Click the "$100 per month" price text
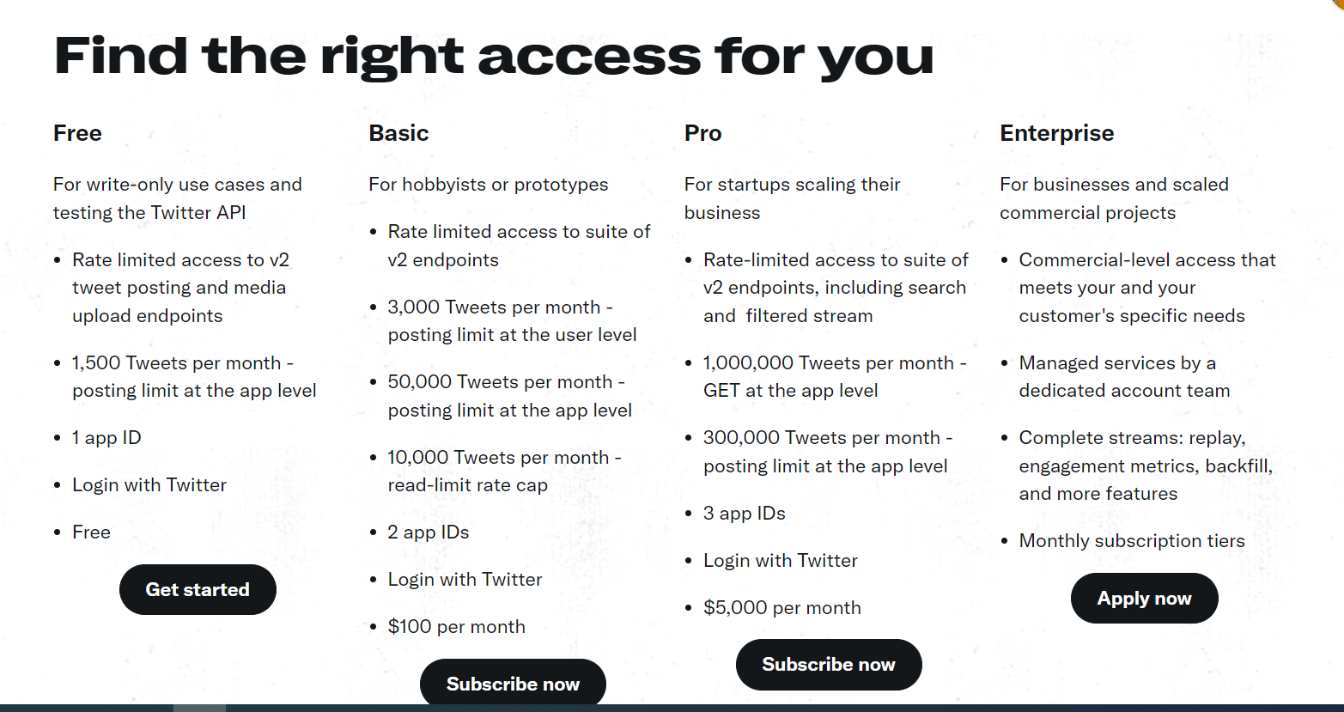This screenshot has height=712, width=1344. pos(456,626)
